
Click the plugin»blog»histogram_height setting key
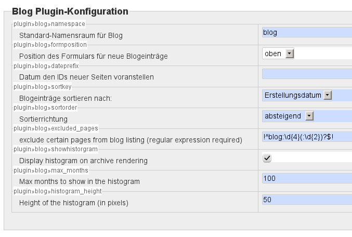[57, 191]
